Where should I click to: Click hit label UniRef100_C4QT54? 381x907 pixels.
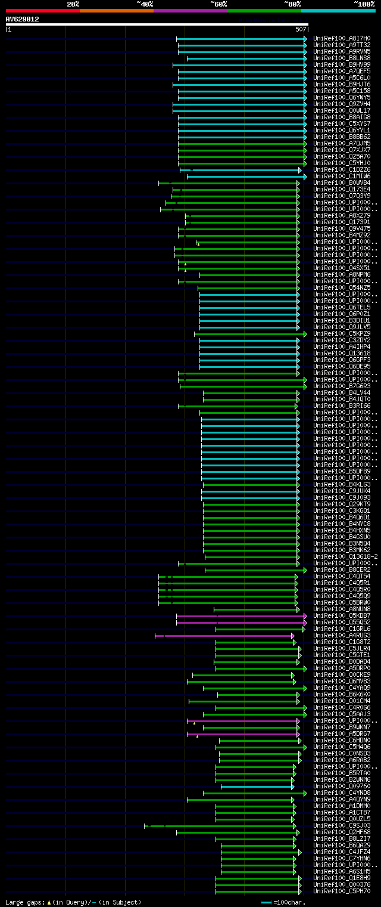coord(342,577)
